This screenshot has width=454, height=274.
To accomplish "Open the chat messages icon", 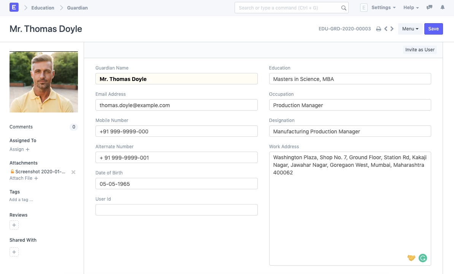I will point(430,8).
